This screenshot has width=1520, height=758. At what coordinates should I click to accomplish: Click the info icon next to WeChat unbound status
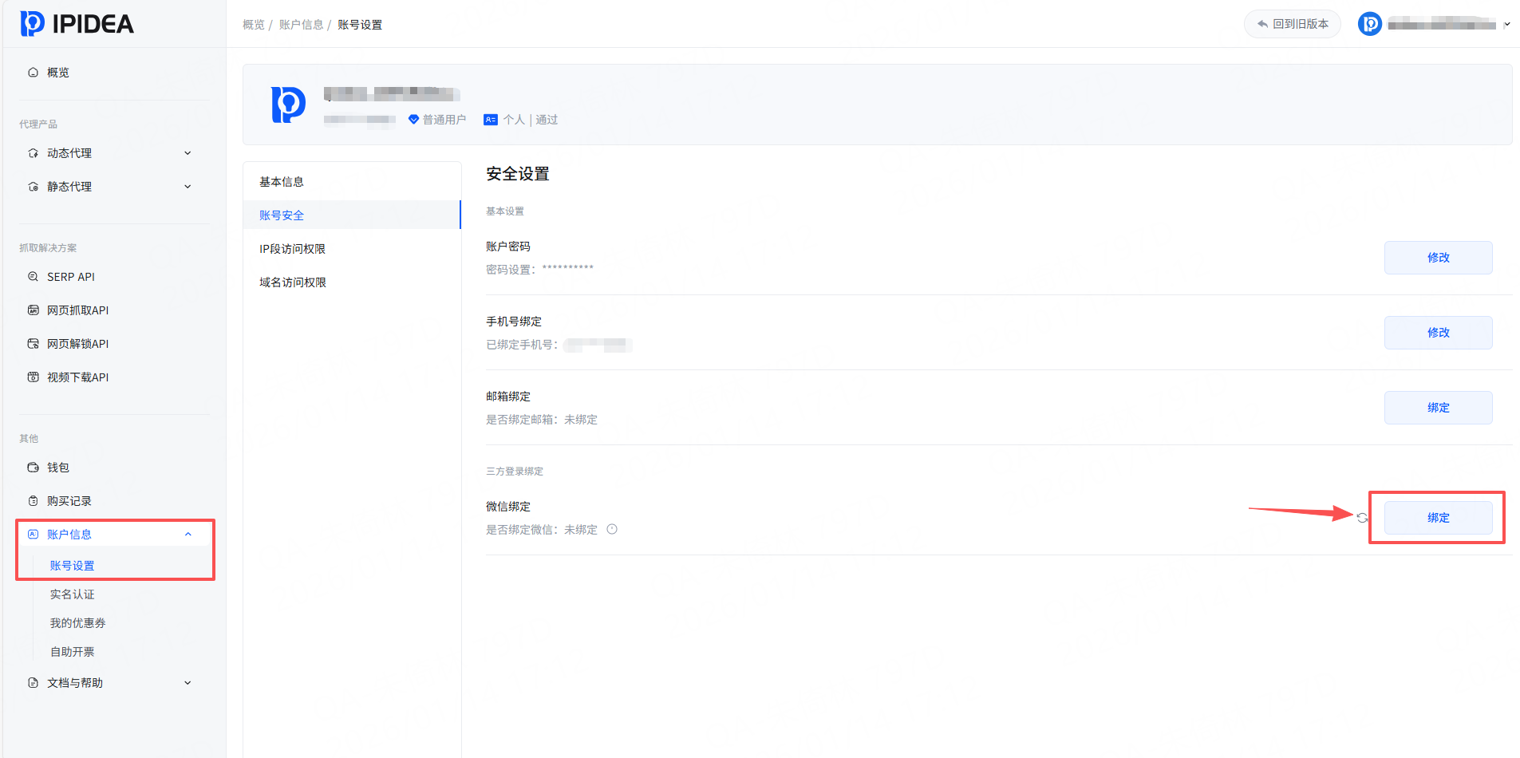point(612,529)
